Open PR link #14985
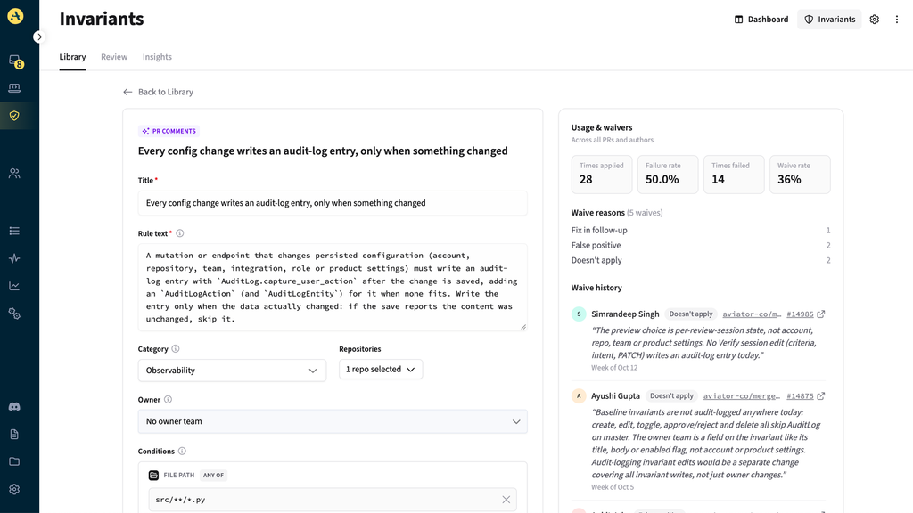Viewport: 913px width, 513px height. click(800, 314)
